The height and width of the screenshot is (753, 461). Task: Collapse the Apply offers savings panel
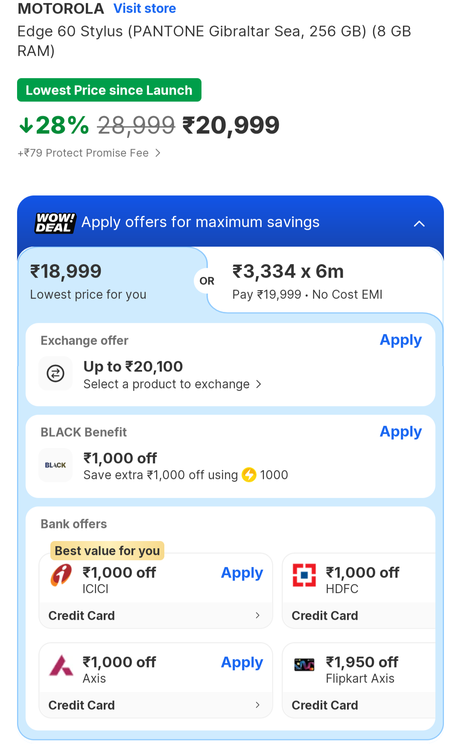click(419, 224)
